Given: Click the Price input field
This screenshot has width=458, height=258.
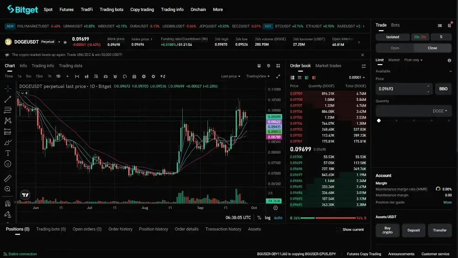Looking at the screenshot, I should coord(404,89).
